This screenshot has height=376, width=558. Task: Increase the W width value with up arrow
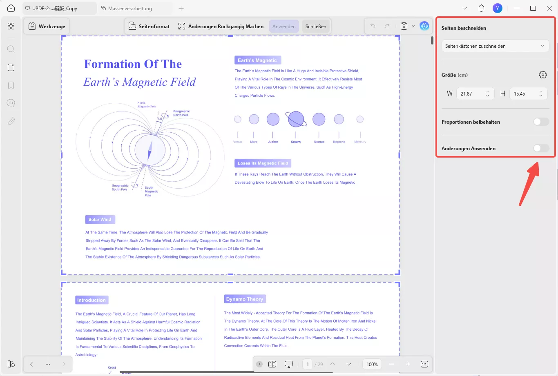pyautogui.click(x=488, y=91)
